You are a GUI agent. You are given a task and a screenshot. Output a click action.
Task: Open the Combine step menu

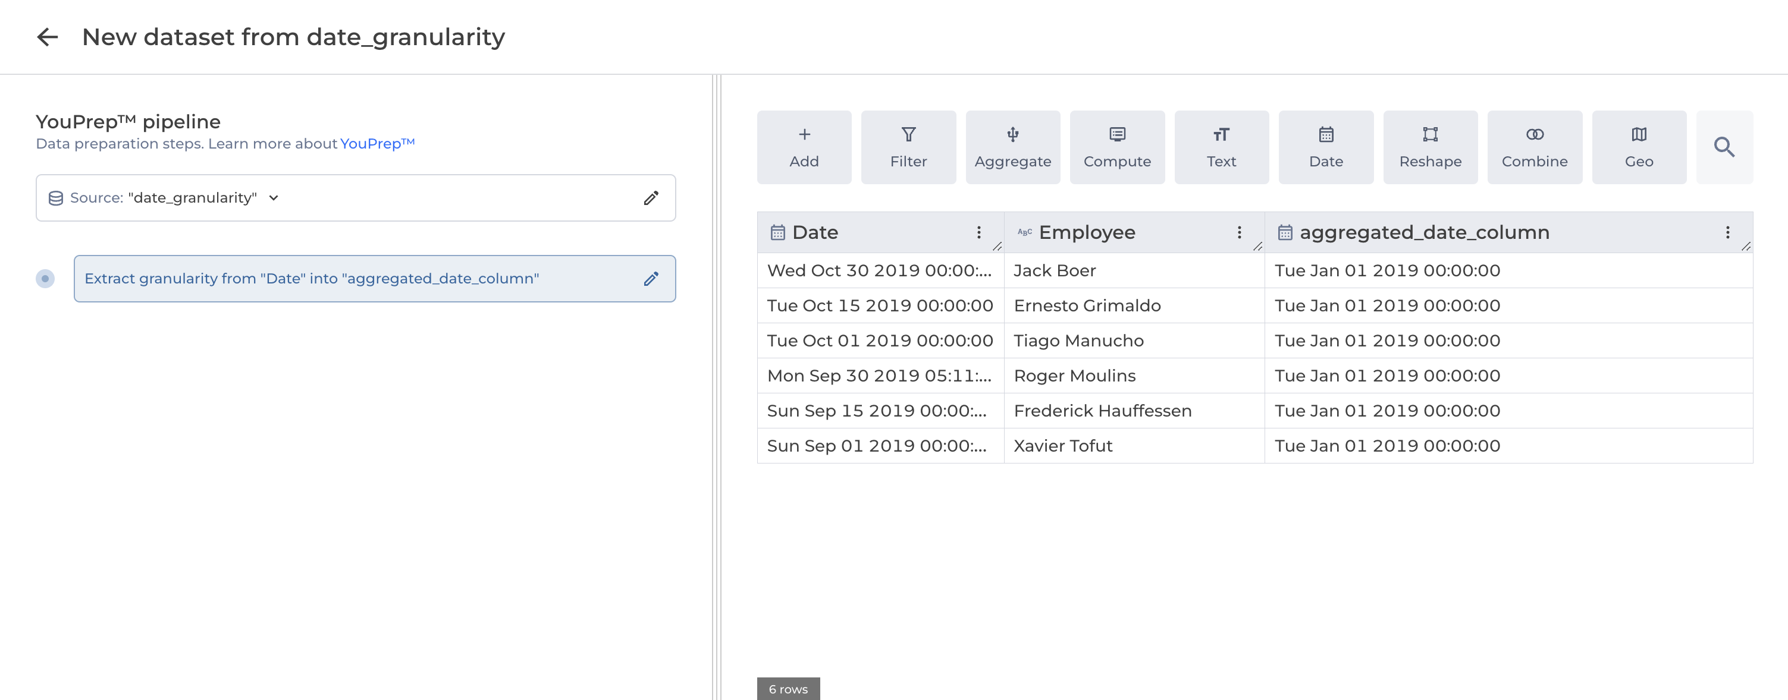1534,147
